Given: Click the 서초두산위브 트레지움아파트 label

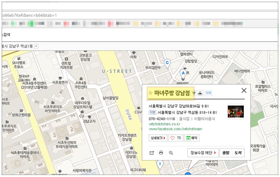Looking at the screenshot, I should click(67, 144).
